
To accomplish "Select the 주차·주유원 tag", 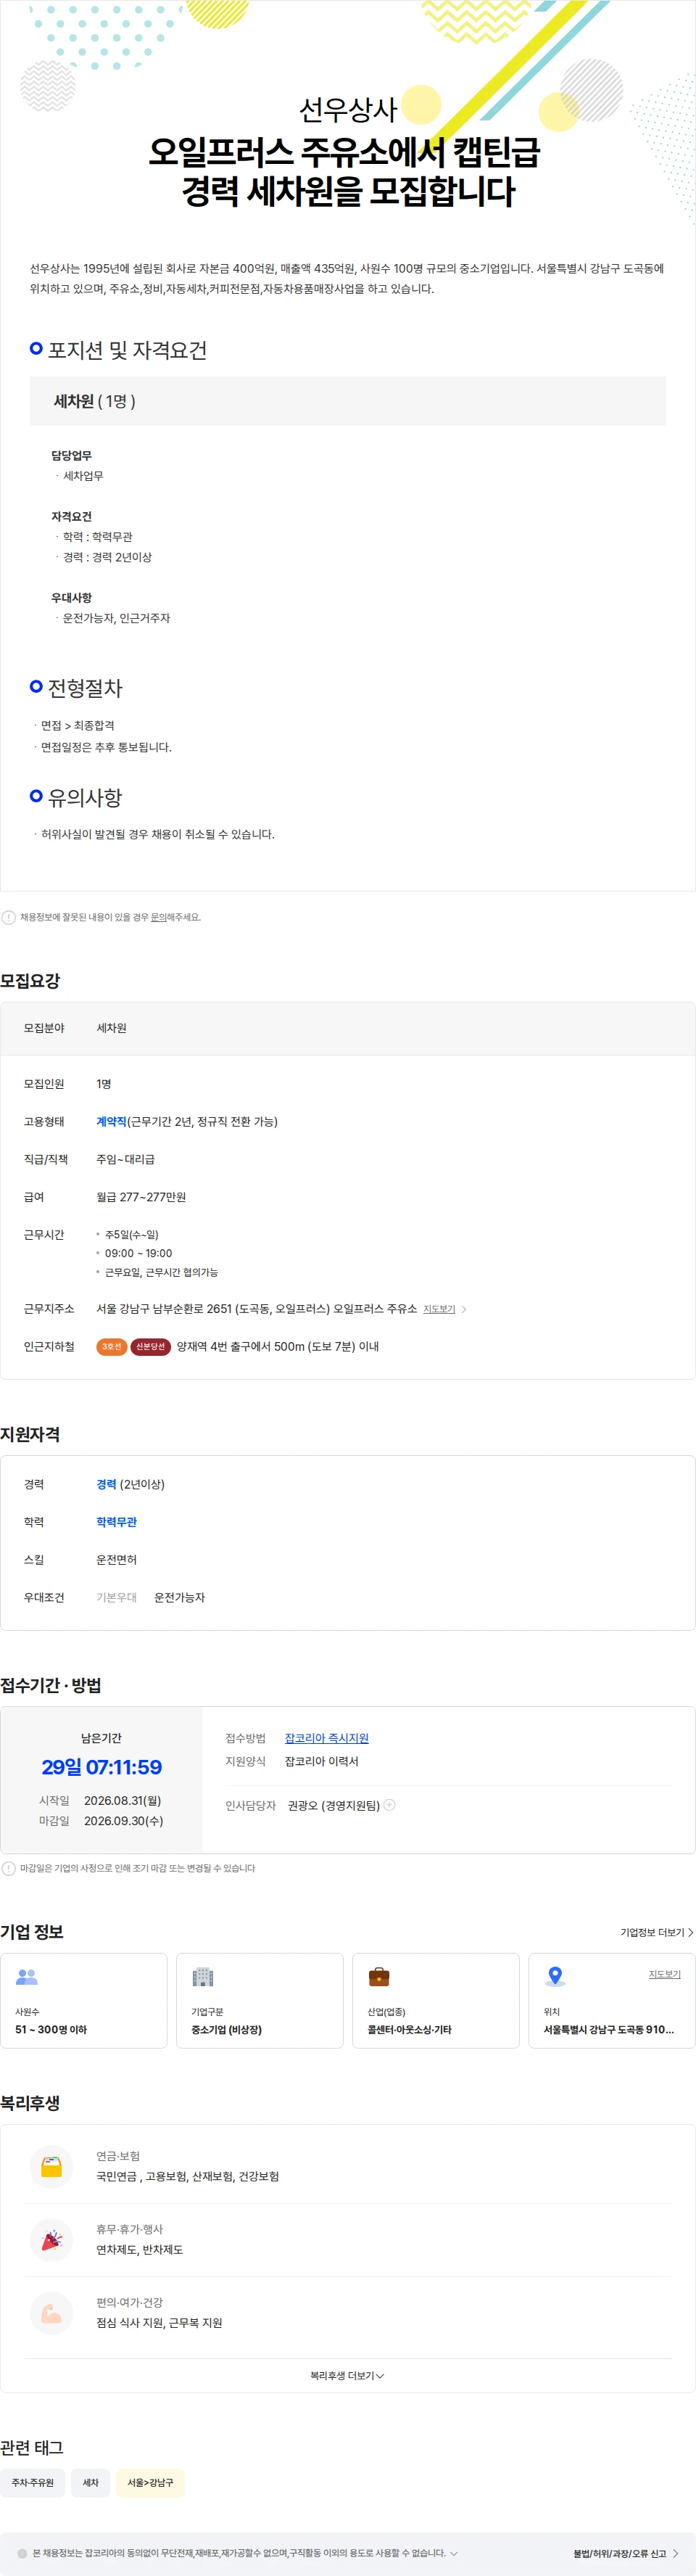I will pyautogui.click(x=33, y=2482).
